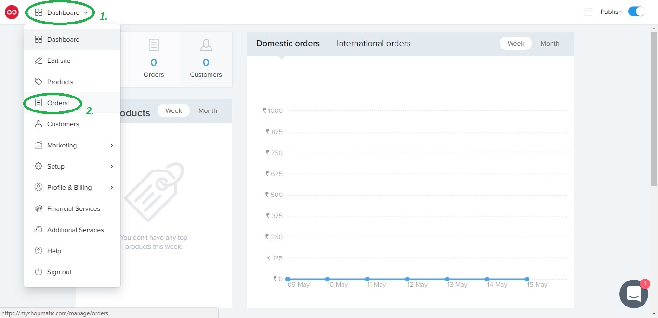Screen dimensions: 658x318
Task: Switch to Domestic orders tab
Action: 288,43
